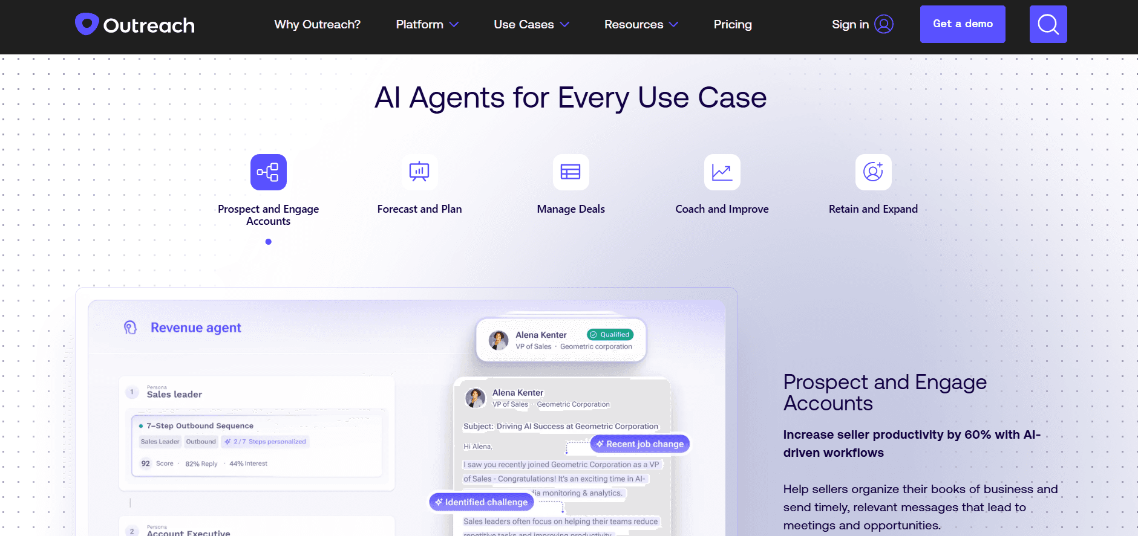Click the Identified challenge tag

click(482, 502)
